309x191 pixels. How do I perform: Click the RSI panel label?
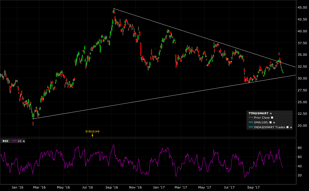click(x=5, y=141)
